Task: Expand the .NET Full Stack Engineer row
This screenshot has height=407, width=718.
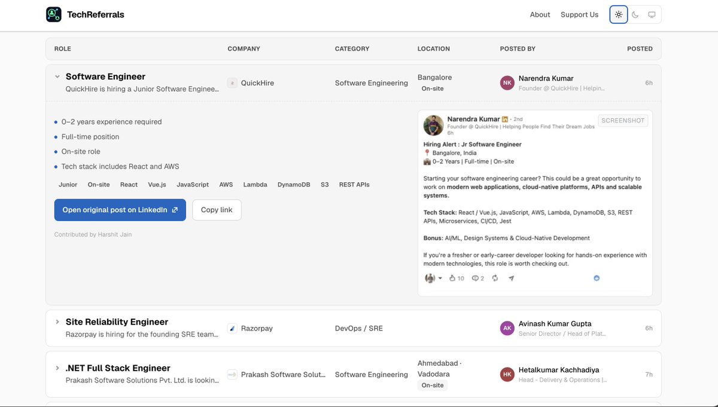Action: tap(57, 368)
